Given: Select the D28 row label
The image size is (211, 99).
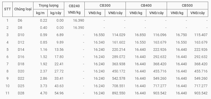Looking at the screenshot, I should pos(21,93).
